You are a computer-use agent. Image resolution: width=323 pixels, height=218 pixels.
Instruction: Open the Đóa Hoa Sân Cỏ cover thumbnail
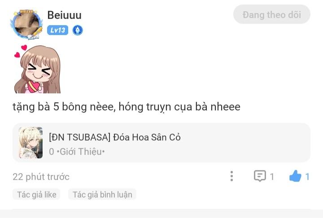tap(31, 143)
